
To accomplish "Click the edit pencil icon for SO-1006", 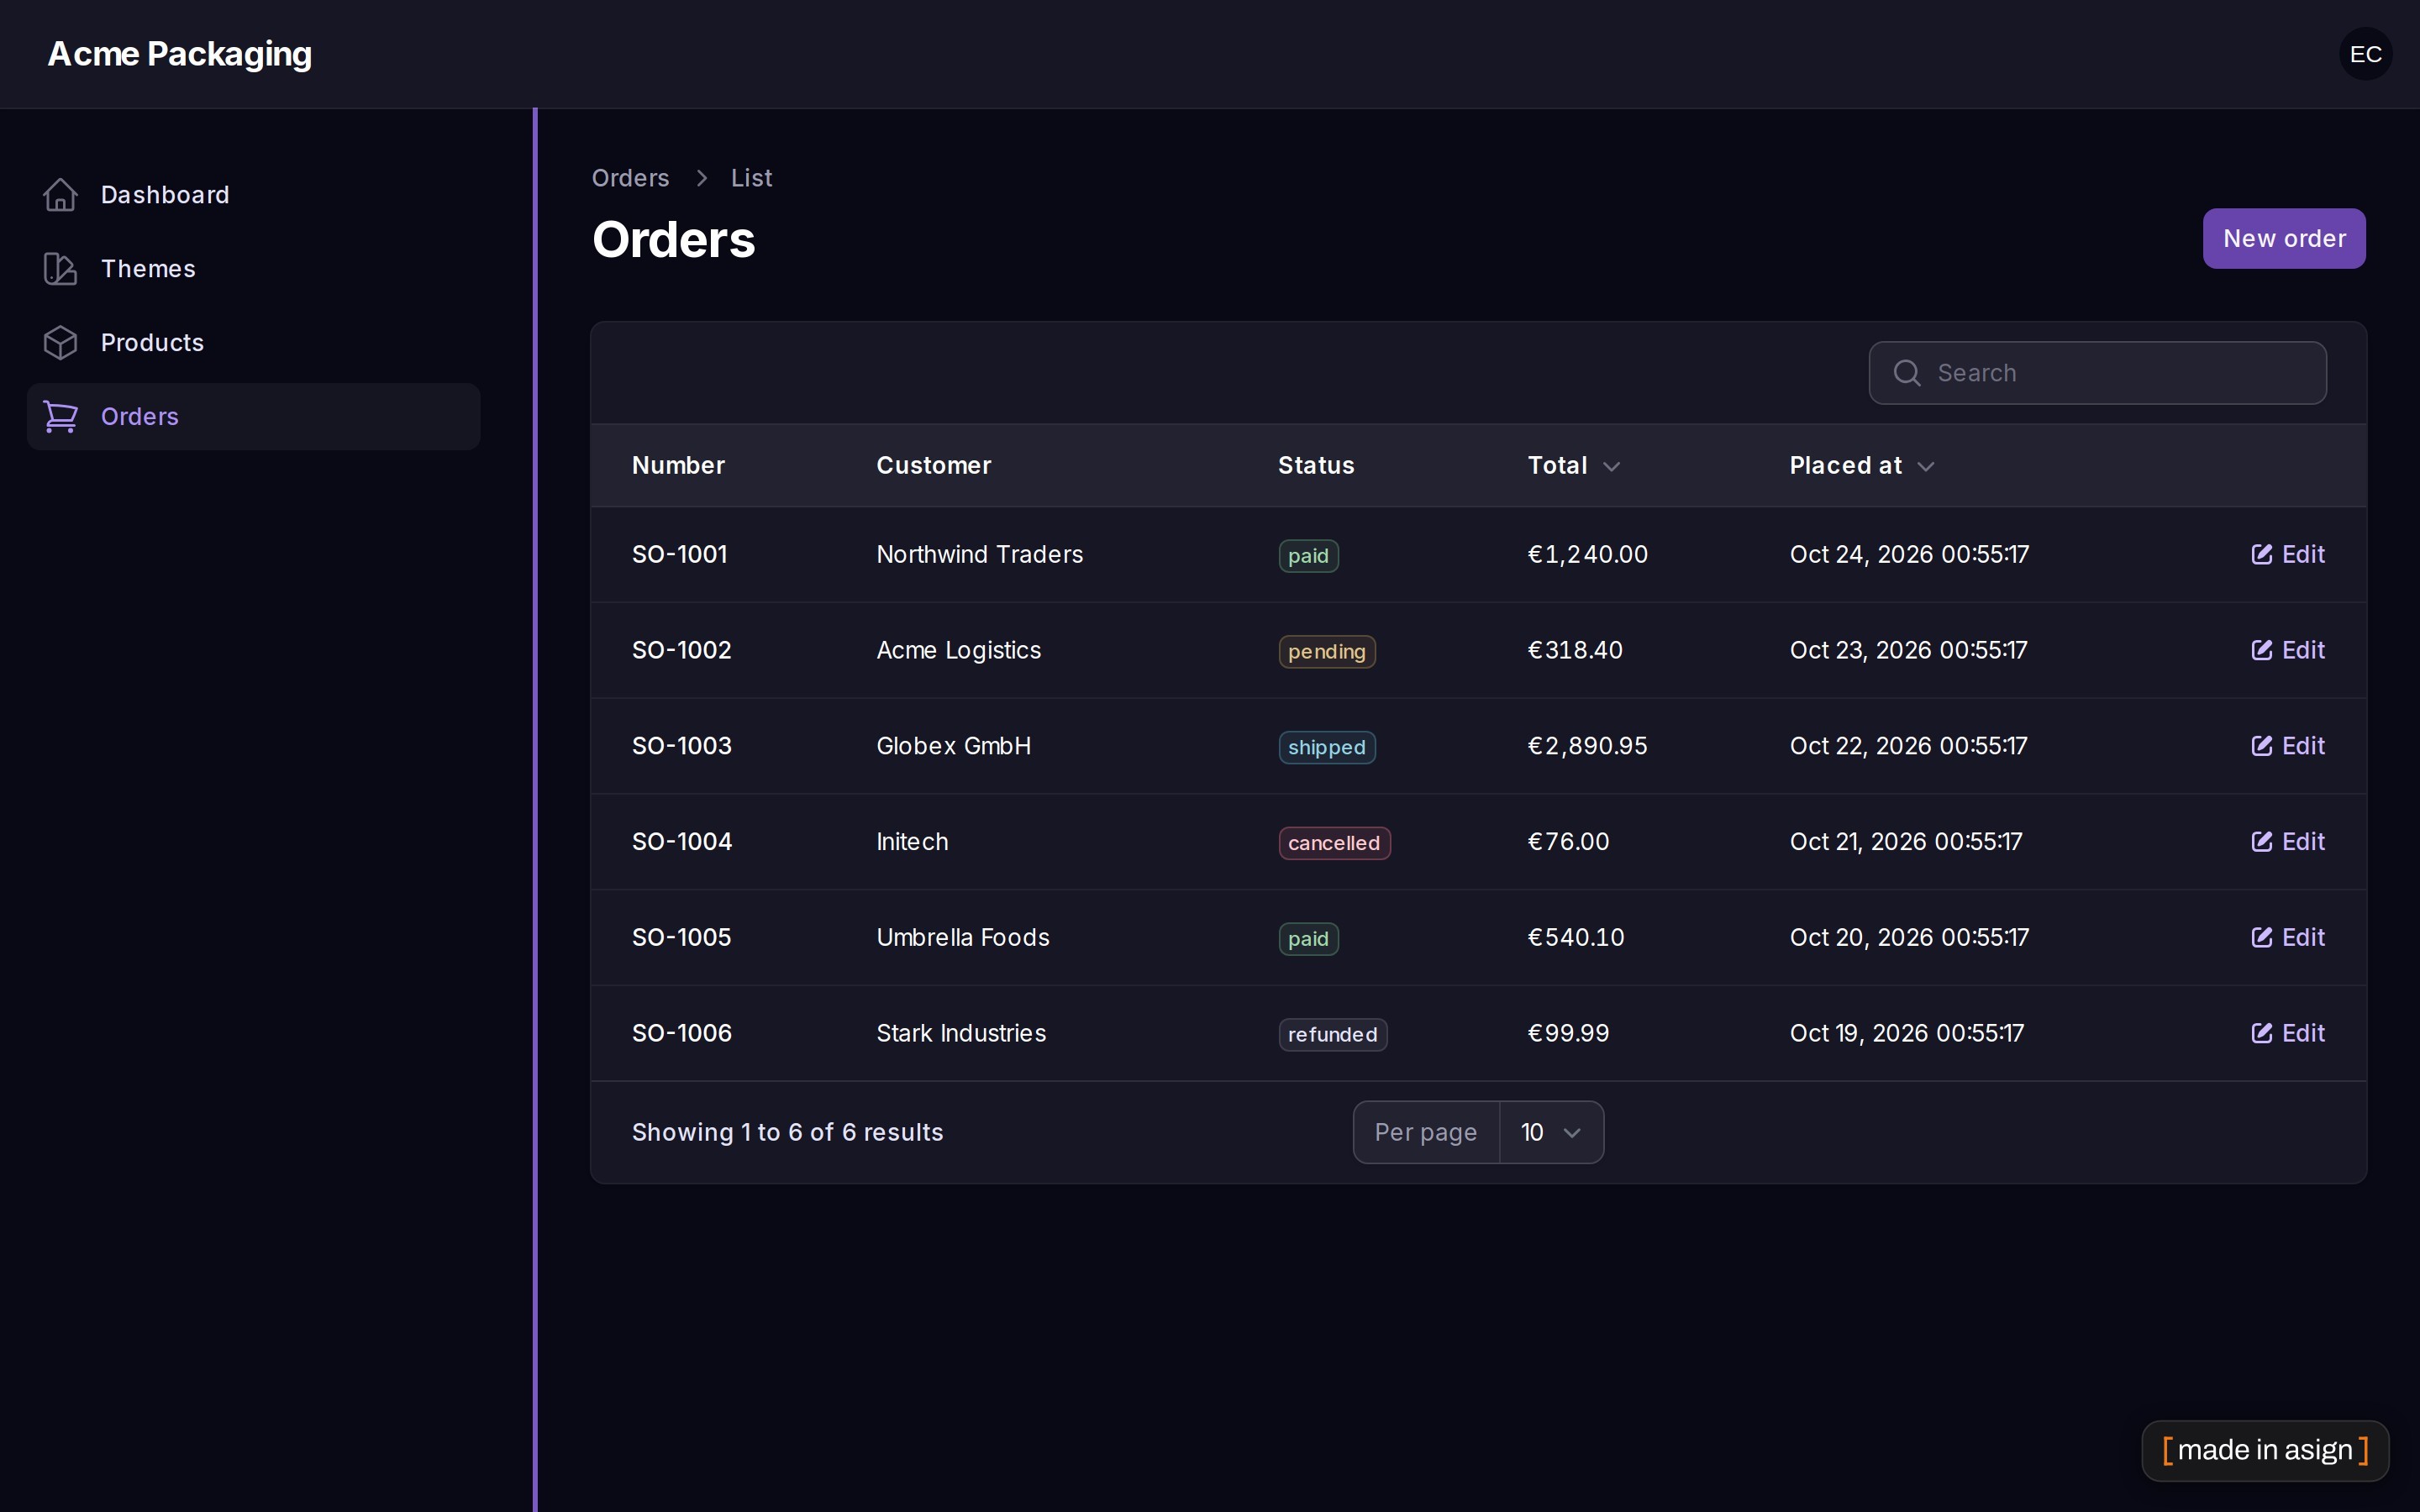I will 2261,1033.
